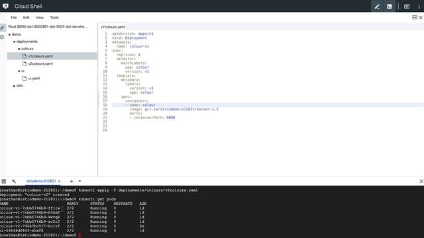
Task: Collapse the demo folder
Action: [x=10, y=34]
